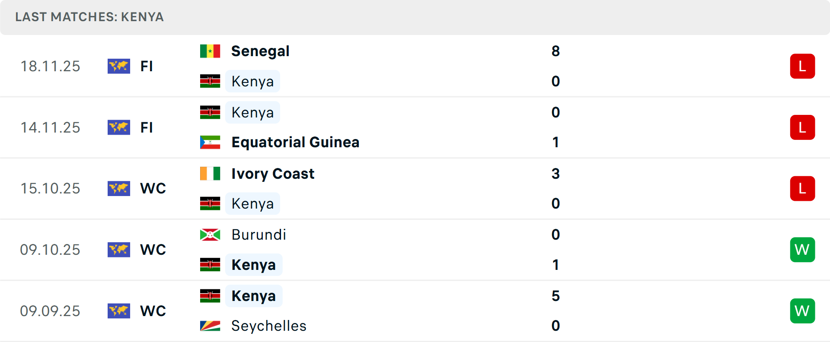Open the Ivory Coast team link
Viewport: 830px width, 342px height.
click(x=273, y=174)
